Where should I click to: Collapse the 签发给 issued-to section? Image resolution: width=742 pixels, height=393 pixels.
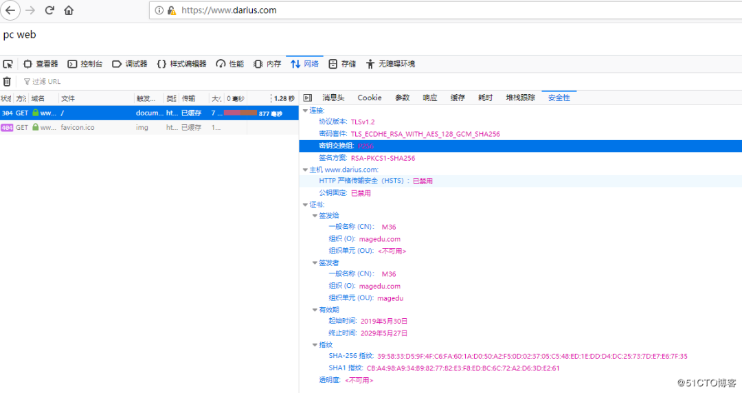315,216
